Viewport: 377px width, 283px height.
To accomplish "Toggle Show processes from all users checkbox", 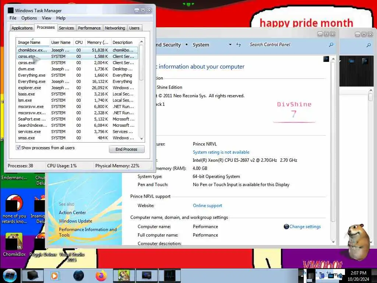I will [18, 147].
